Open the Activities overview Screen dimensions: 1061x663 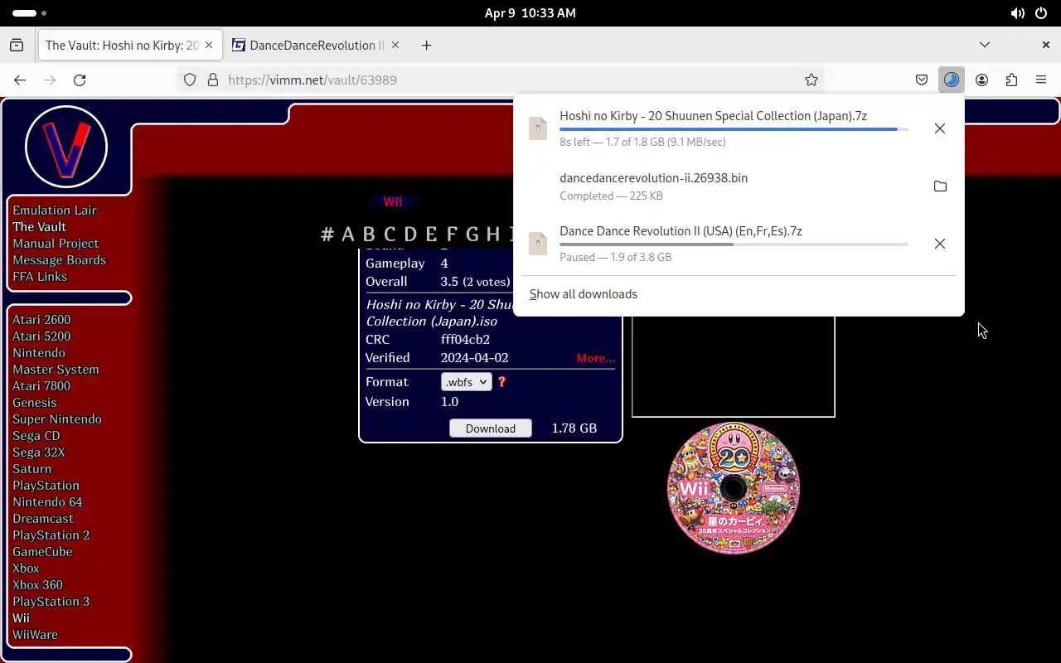pos(30,13)
